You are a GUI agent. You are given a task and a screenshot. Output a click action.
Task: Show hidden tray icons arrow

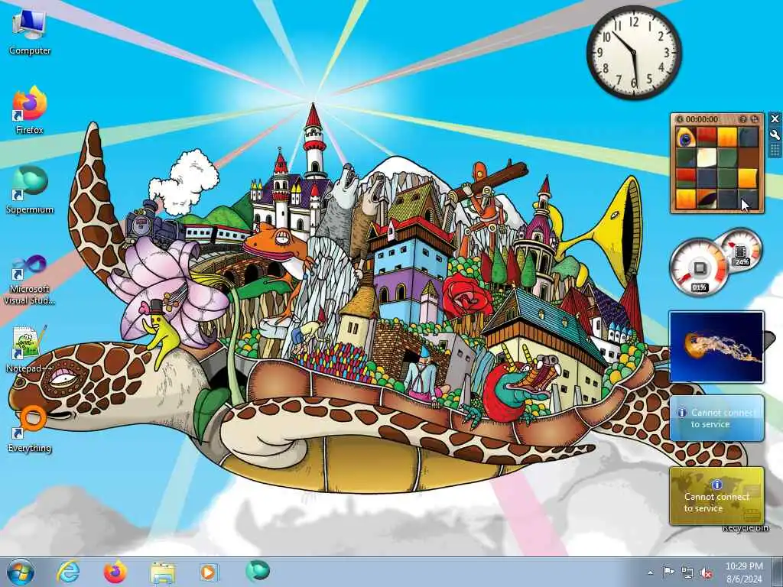650,573
